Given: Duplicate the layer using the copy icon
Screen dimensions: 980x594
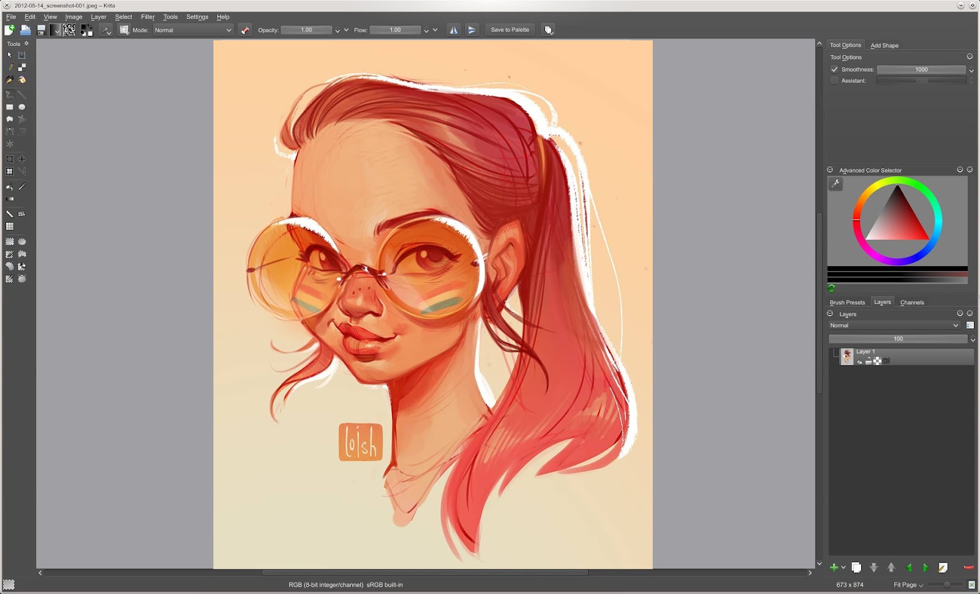Looking at the screenshot, I should point(856,568).
